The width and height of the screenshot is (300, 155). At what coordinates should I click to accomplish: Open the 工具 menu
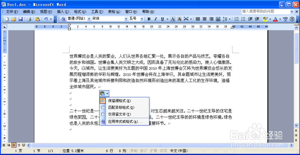point(97,12)
